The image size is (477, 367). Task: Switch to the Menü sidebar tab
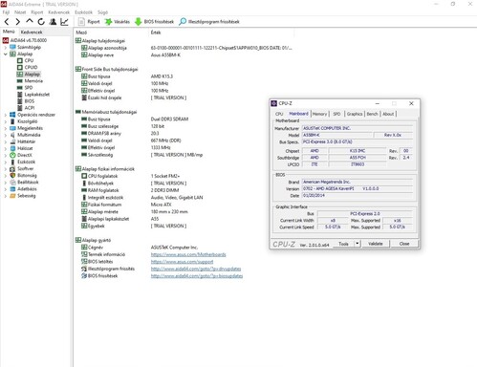pyautogui.click(x=9, y=32)
